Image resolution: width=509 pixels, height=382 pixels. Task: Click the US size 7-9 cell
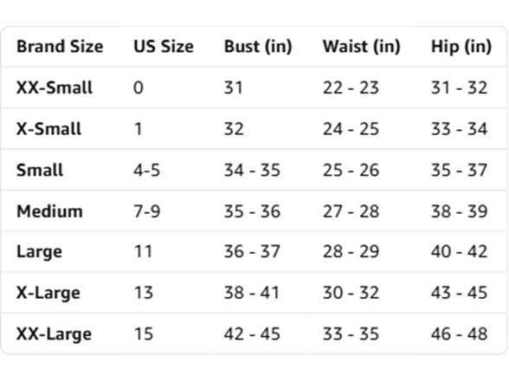pyautogui.click(x=147, y=211)
